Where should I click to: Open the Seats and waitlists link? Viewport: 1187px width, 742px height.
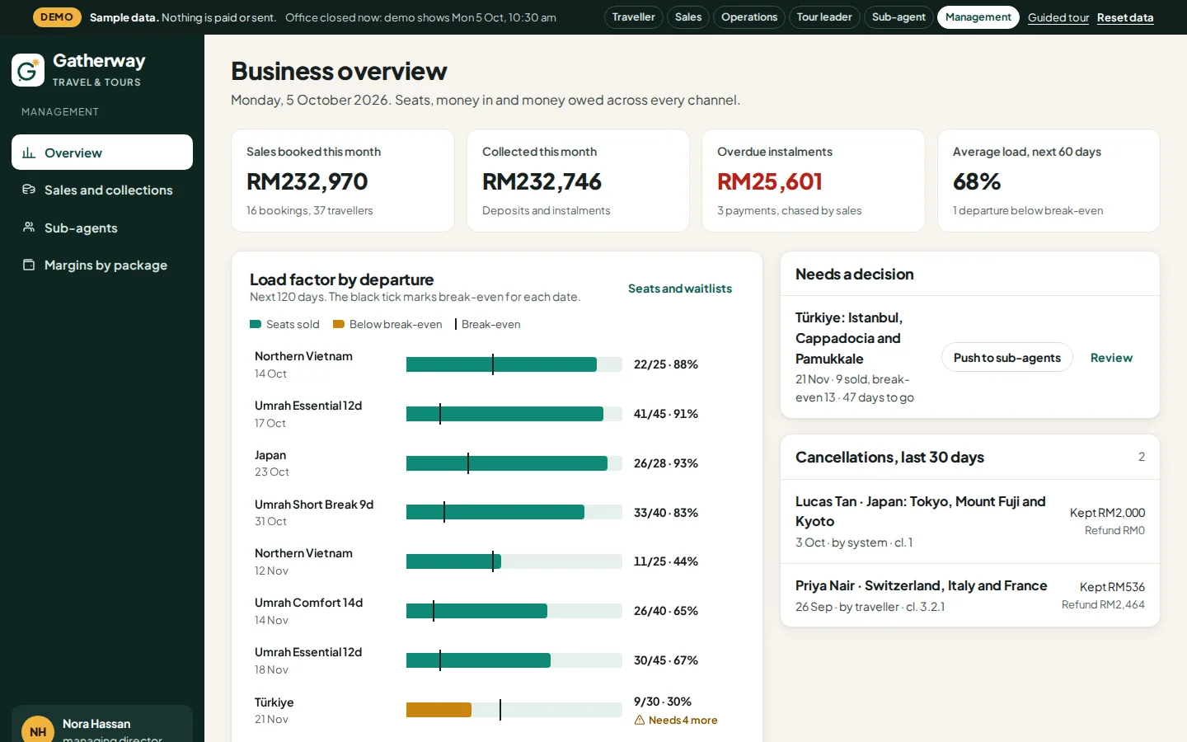coord(680,289)
